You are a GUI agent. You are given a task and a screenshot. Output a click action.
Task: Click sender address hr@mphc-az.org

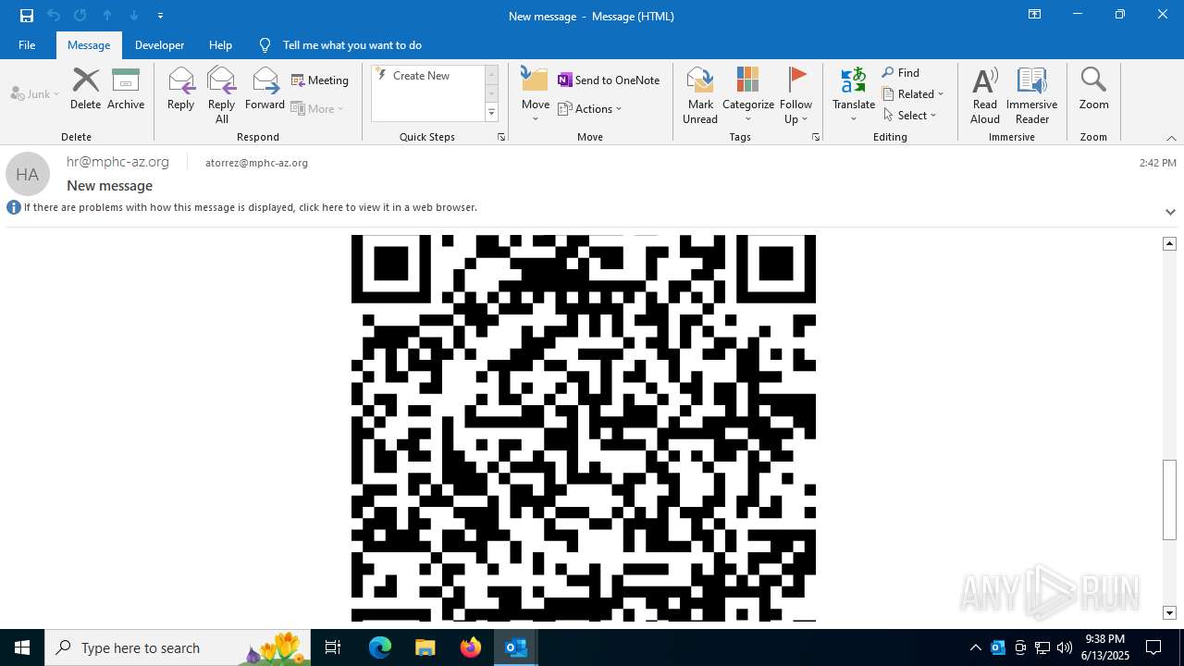coord(117,162)
